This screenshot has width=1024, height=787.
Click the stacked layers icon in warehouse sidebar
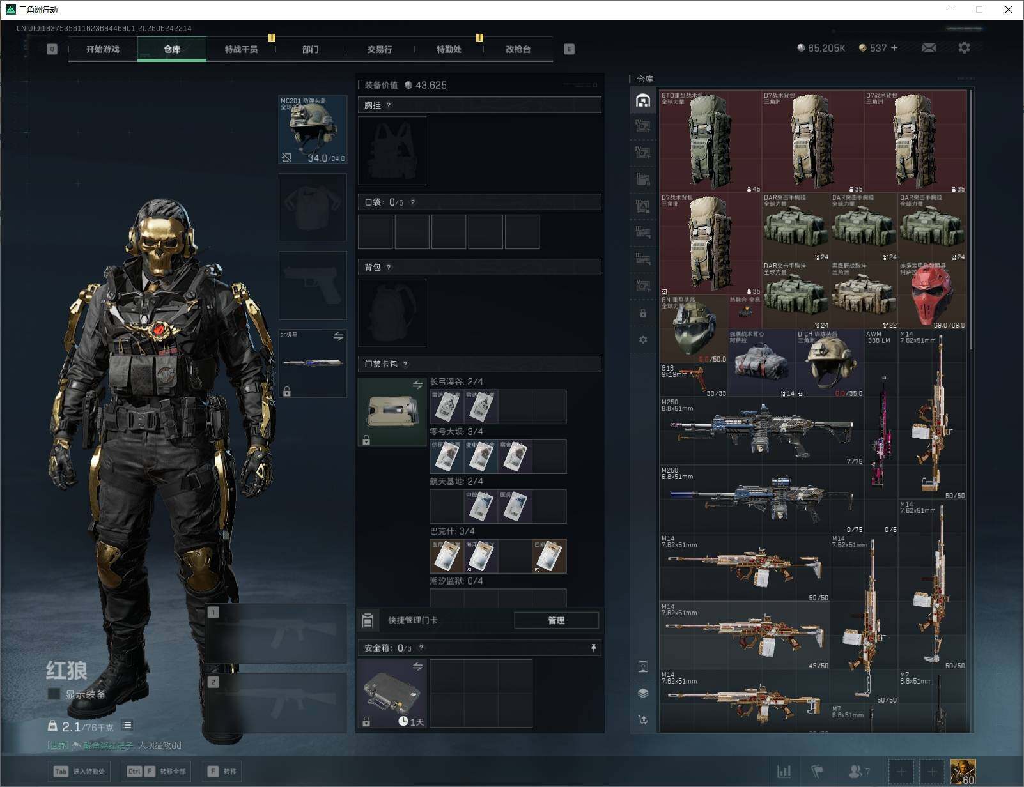(643, 693)
